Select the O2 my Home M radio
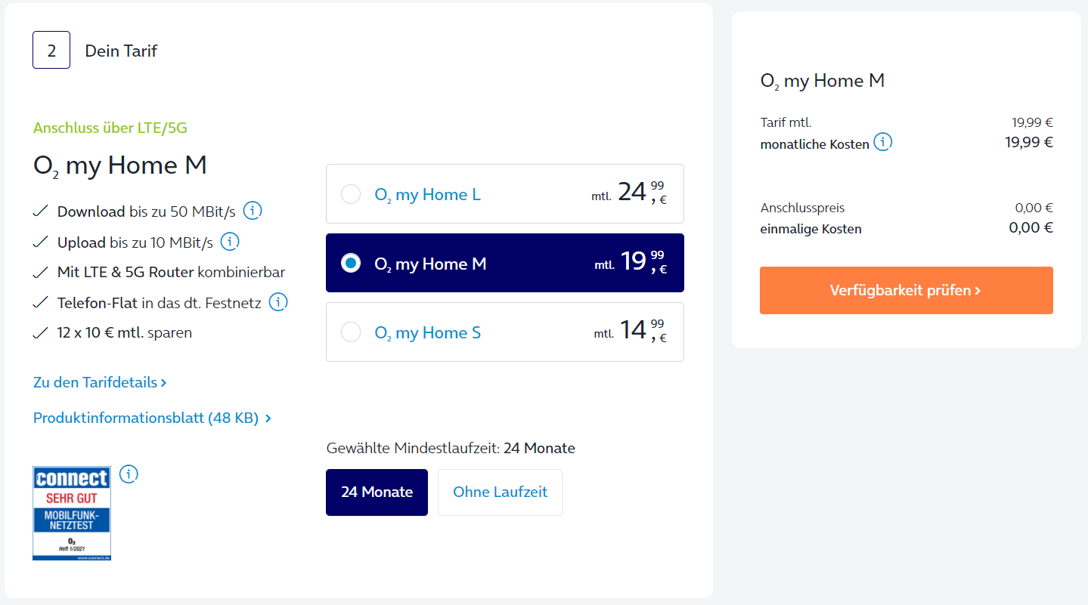 (351, 263)
